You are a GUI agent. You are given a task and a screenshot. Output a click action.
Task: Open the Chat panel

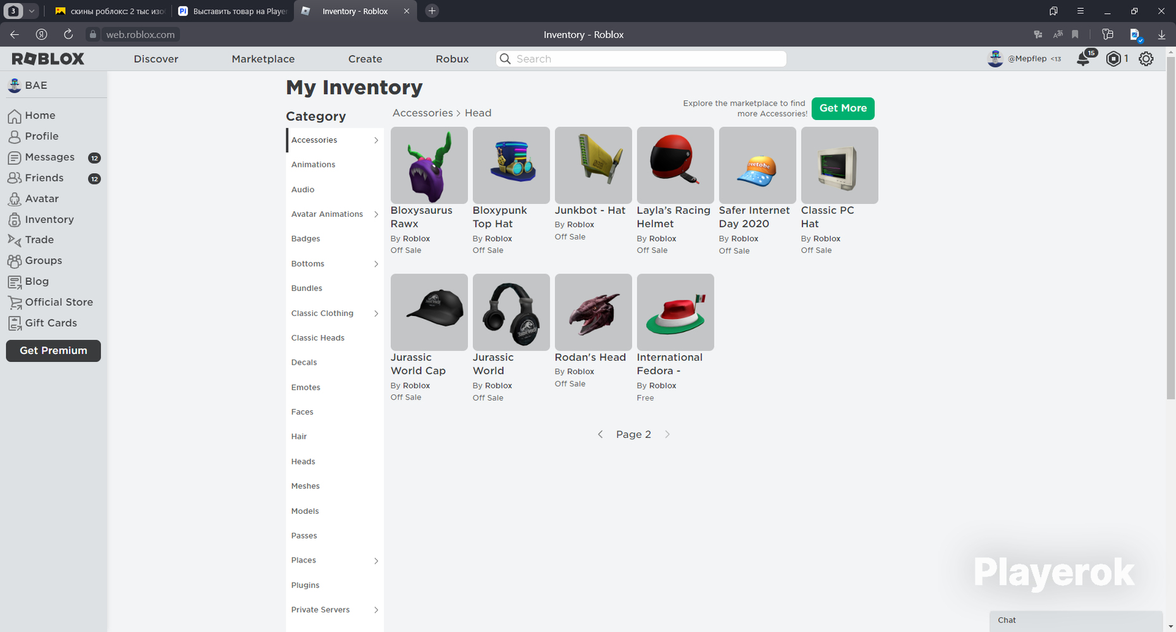1076,621
